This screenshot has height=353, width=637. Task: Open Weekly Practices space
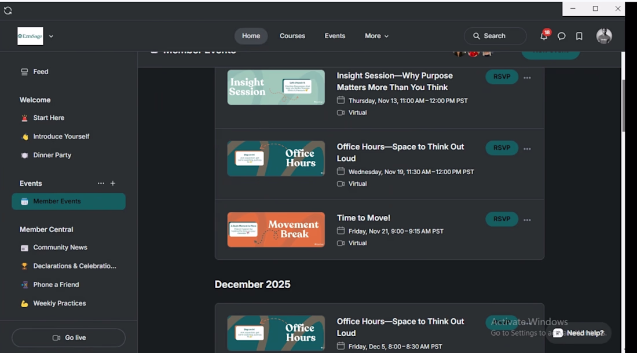[x=68, y=303]
